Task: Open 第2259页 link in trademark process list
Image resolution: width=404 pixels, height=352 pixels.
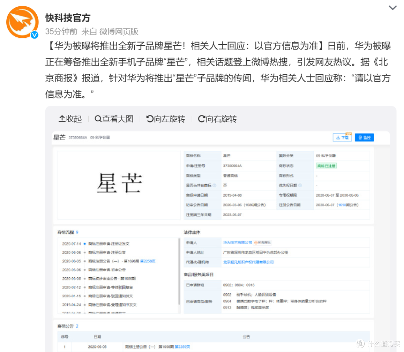Action: (x=148, y=261)
